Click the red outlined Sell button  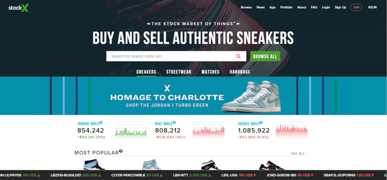pos(356,7)
